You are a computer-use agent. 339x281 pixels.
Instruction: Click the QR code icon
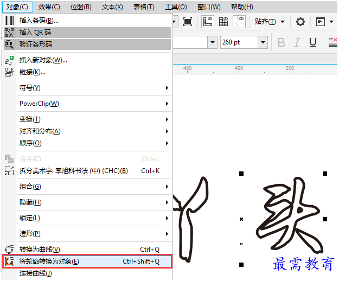click(x=9, y=33)
